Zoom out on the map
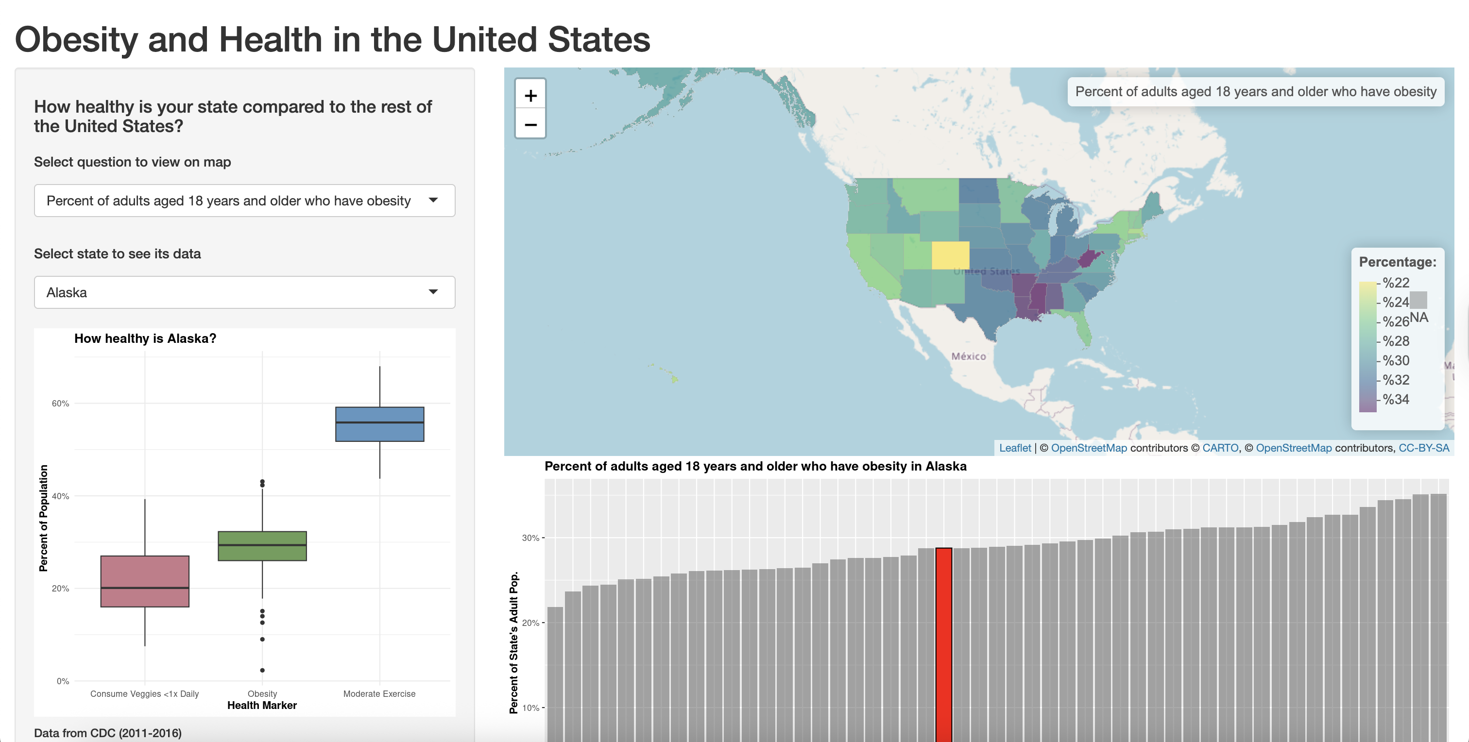 (x=530, y=124)
